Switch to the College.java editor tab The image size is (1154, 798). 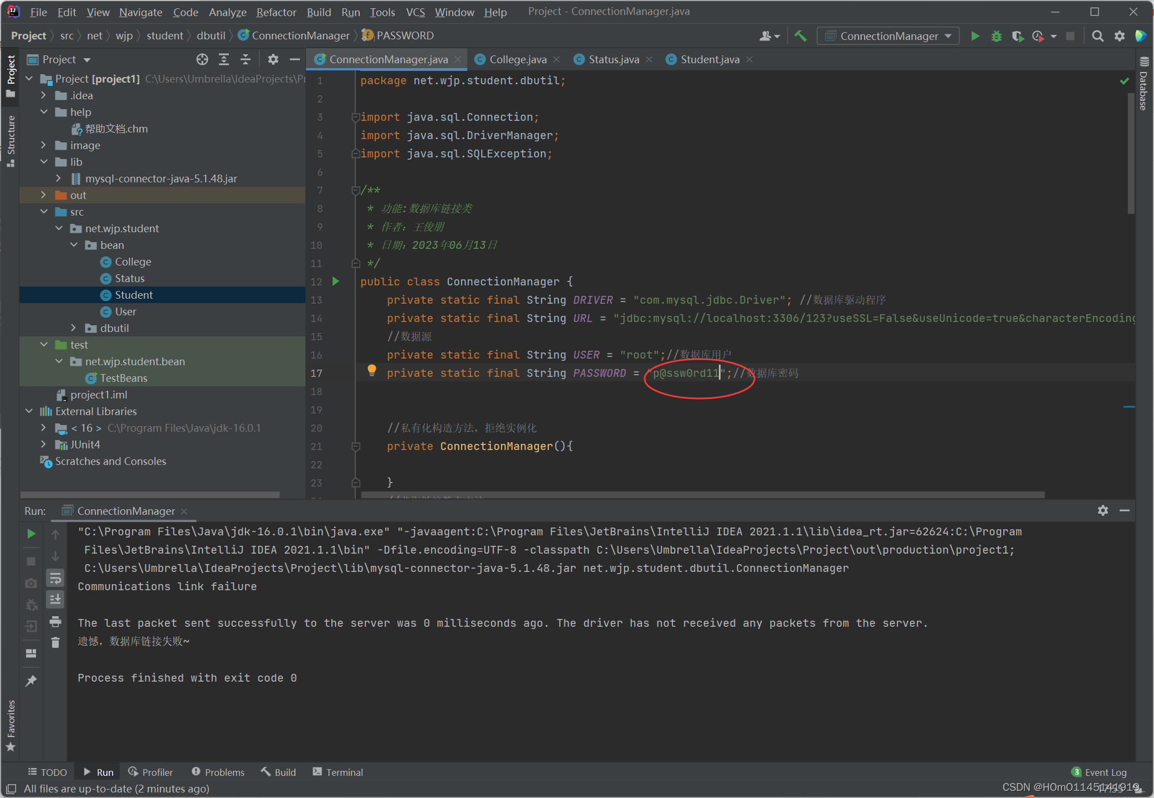517,59
